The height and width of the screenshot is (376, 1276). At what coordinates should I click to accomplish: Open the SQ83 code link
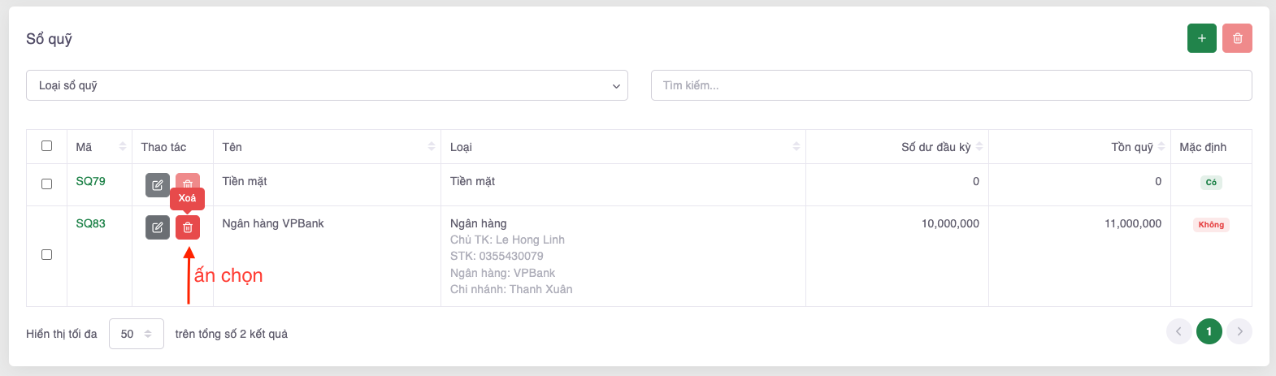pyautogui.click(x=90, y=223)
